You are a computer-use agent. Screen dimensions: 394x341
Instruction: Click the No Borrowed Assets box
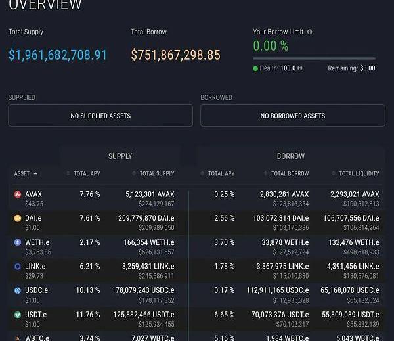point(292,116)
